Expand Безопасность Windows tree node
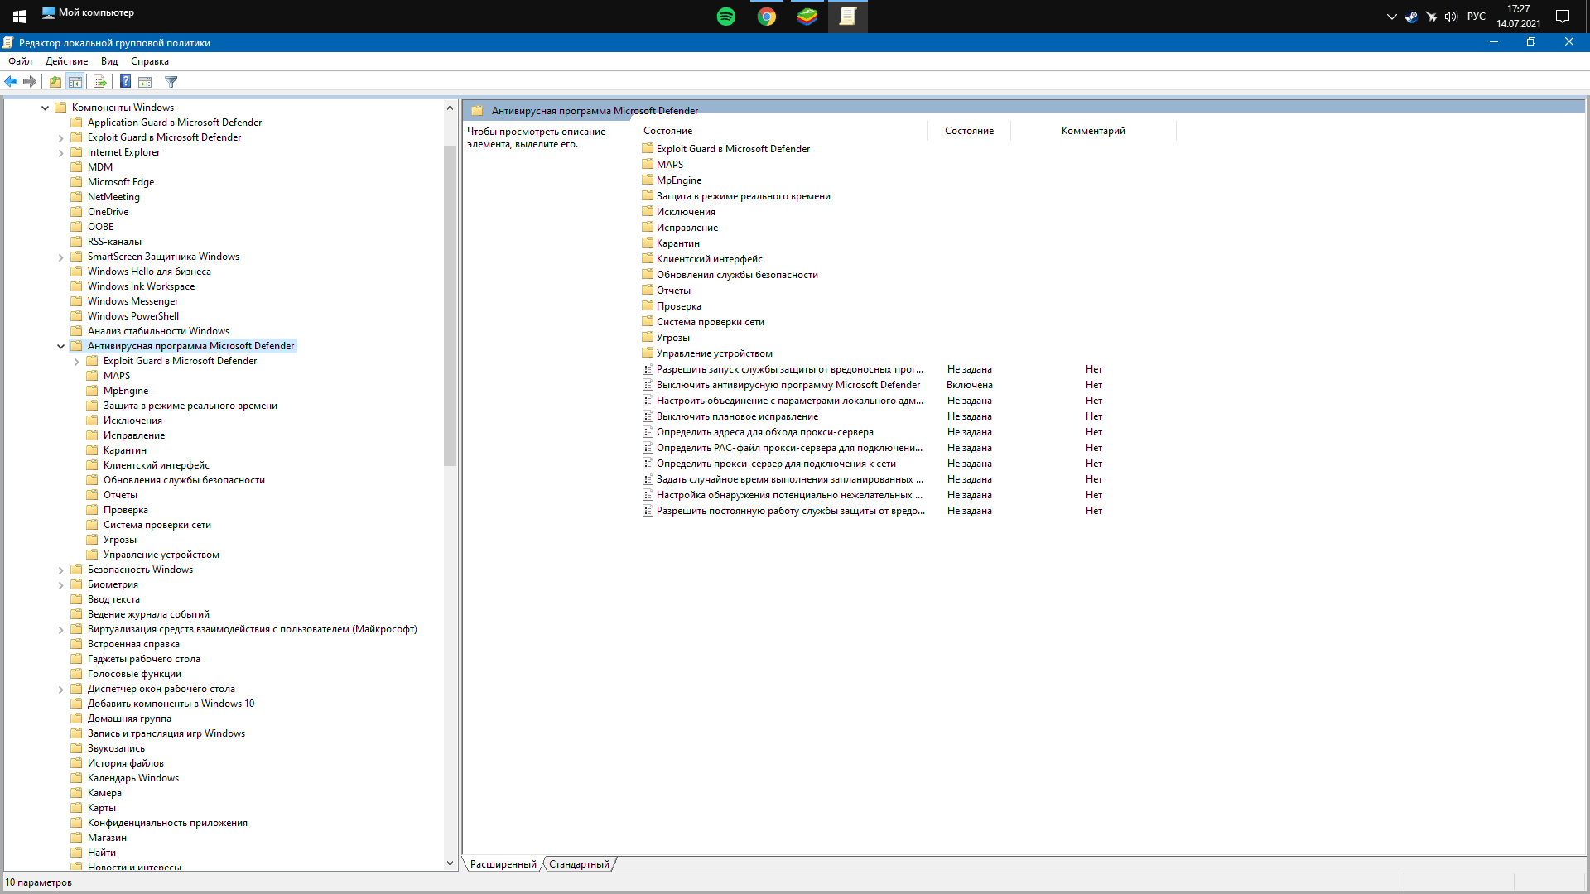This screenshot has width=1590, height=894. coord(60,570)
